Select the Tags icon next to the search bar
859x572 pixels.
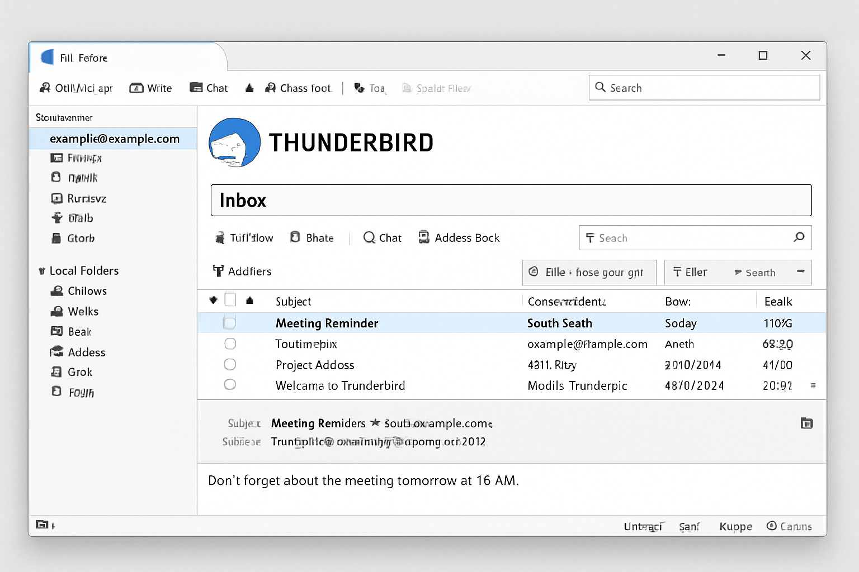(591, 238)
